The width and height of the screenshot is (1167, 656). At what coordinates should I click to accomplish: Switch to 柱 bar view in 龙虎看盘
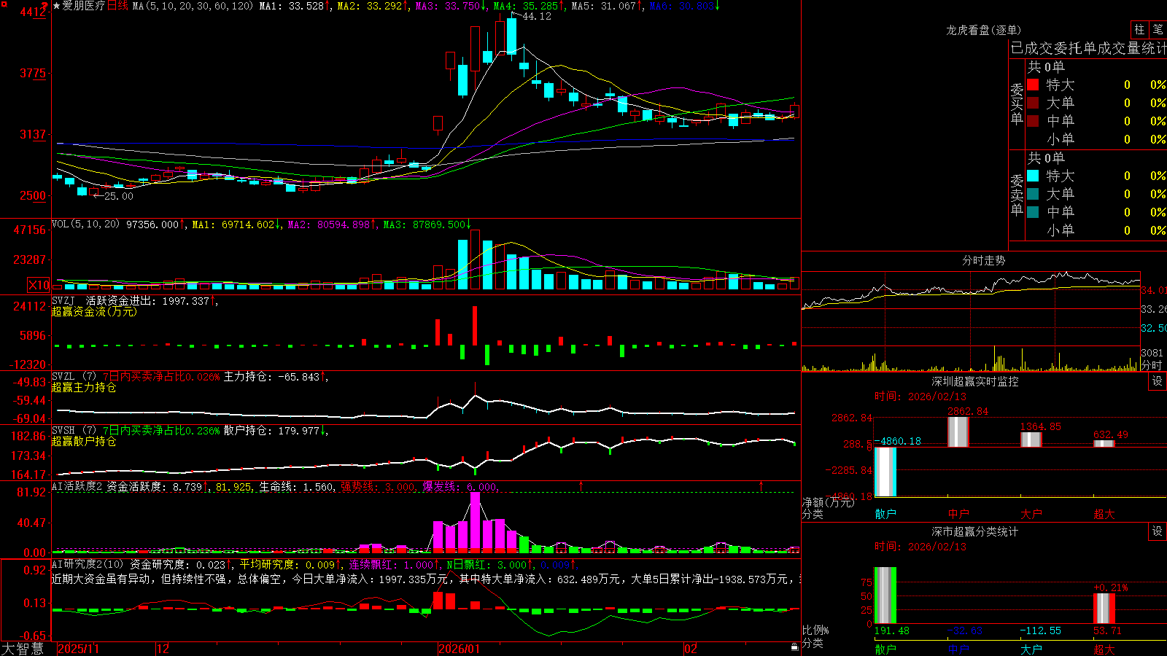tap(1139, 29)
